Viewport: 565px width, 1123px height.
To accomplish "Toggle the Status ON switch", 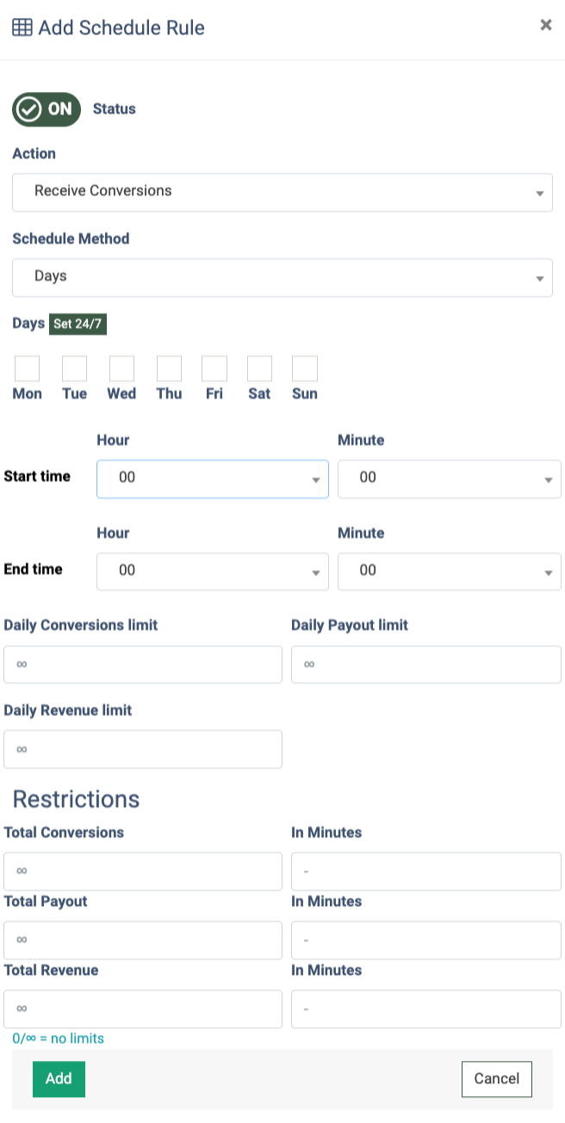I will 47,109.
